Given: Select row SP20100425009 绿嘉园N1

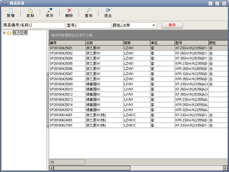Looking at the screenshot, I should pos(67,84).
